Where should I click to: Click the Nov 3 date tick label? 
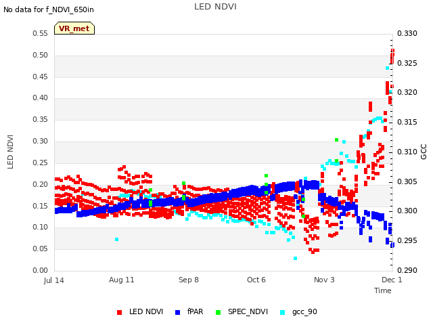point(324,280)
